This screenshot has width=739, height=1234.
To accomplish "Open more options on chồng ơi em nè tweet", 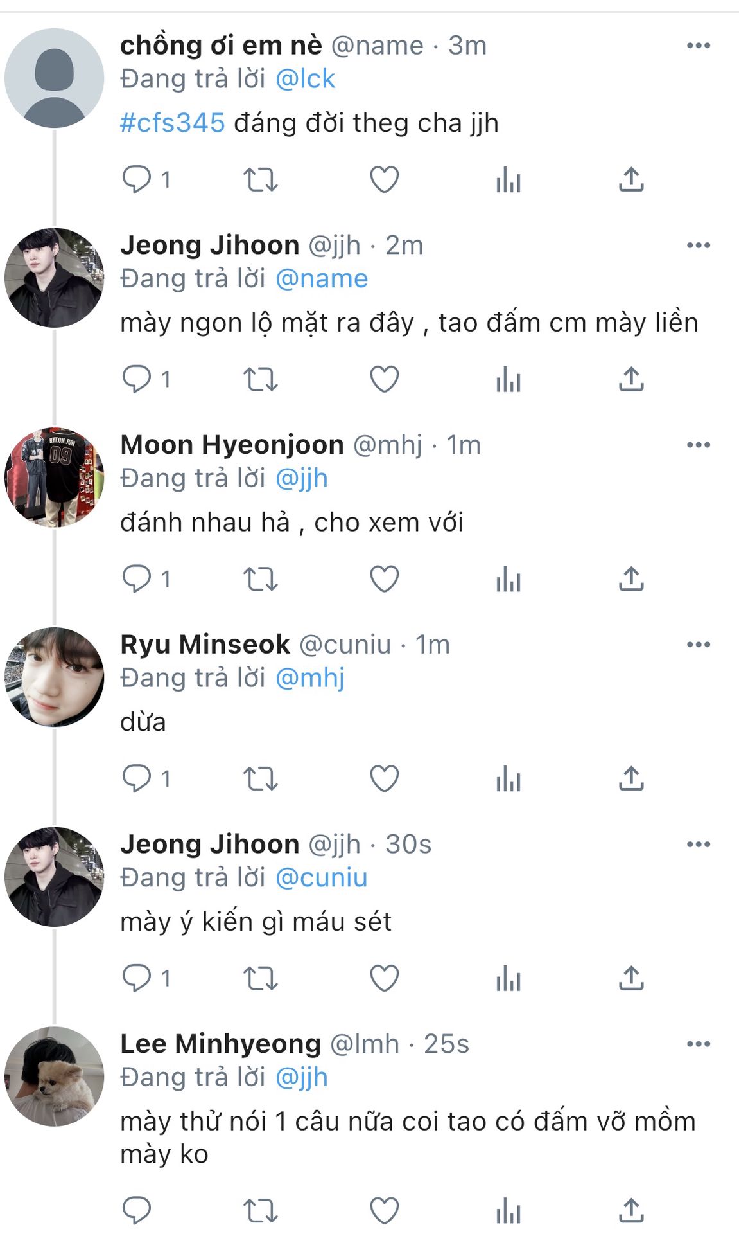I will coord(698,46).
